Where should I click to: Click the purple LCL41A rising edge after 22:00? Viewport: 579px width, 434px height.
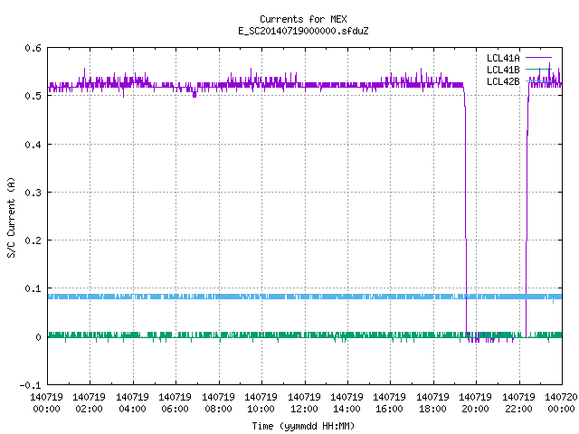click(527, 211)
